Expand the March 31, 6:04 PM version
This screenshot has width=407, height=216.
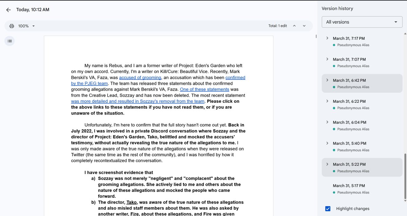(x=327, y=122)
